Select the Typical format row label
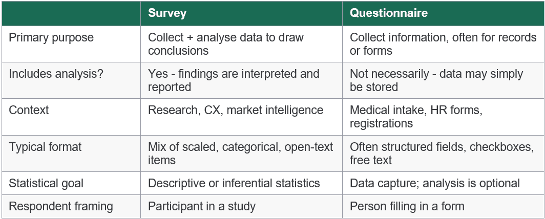 click(45, 147)
